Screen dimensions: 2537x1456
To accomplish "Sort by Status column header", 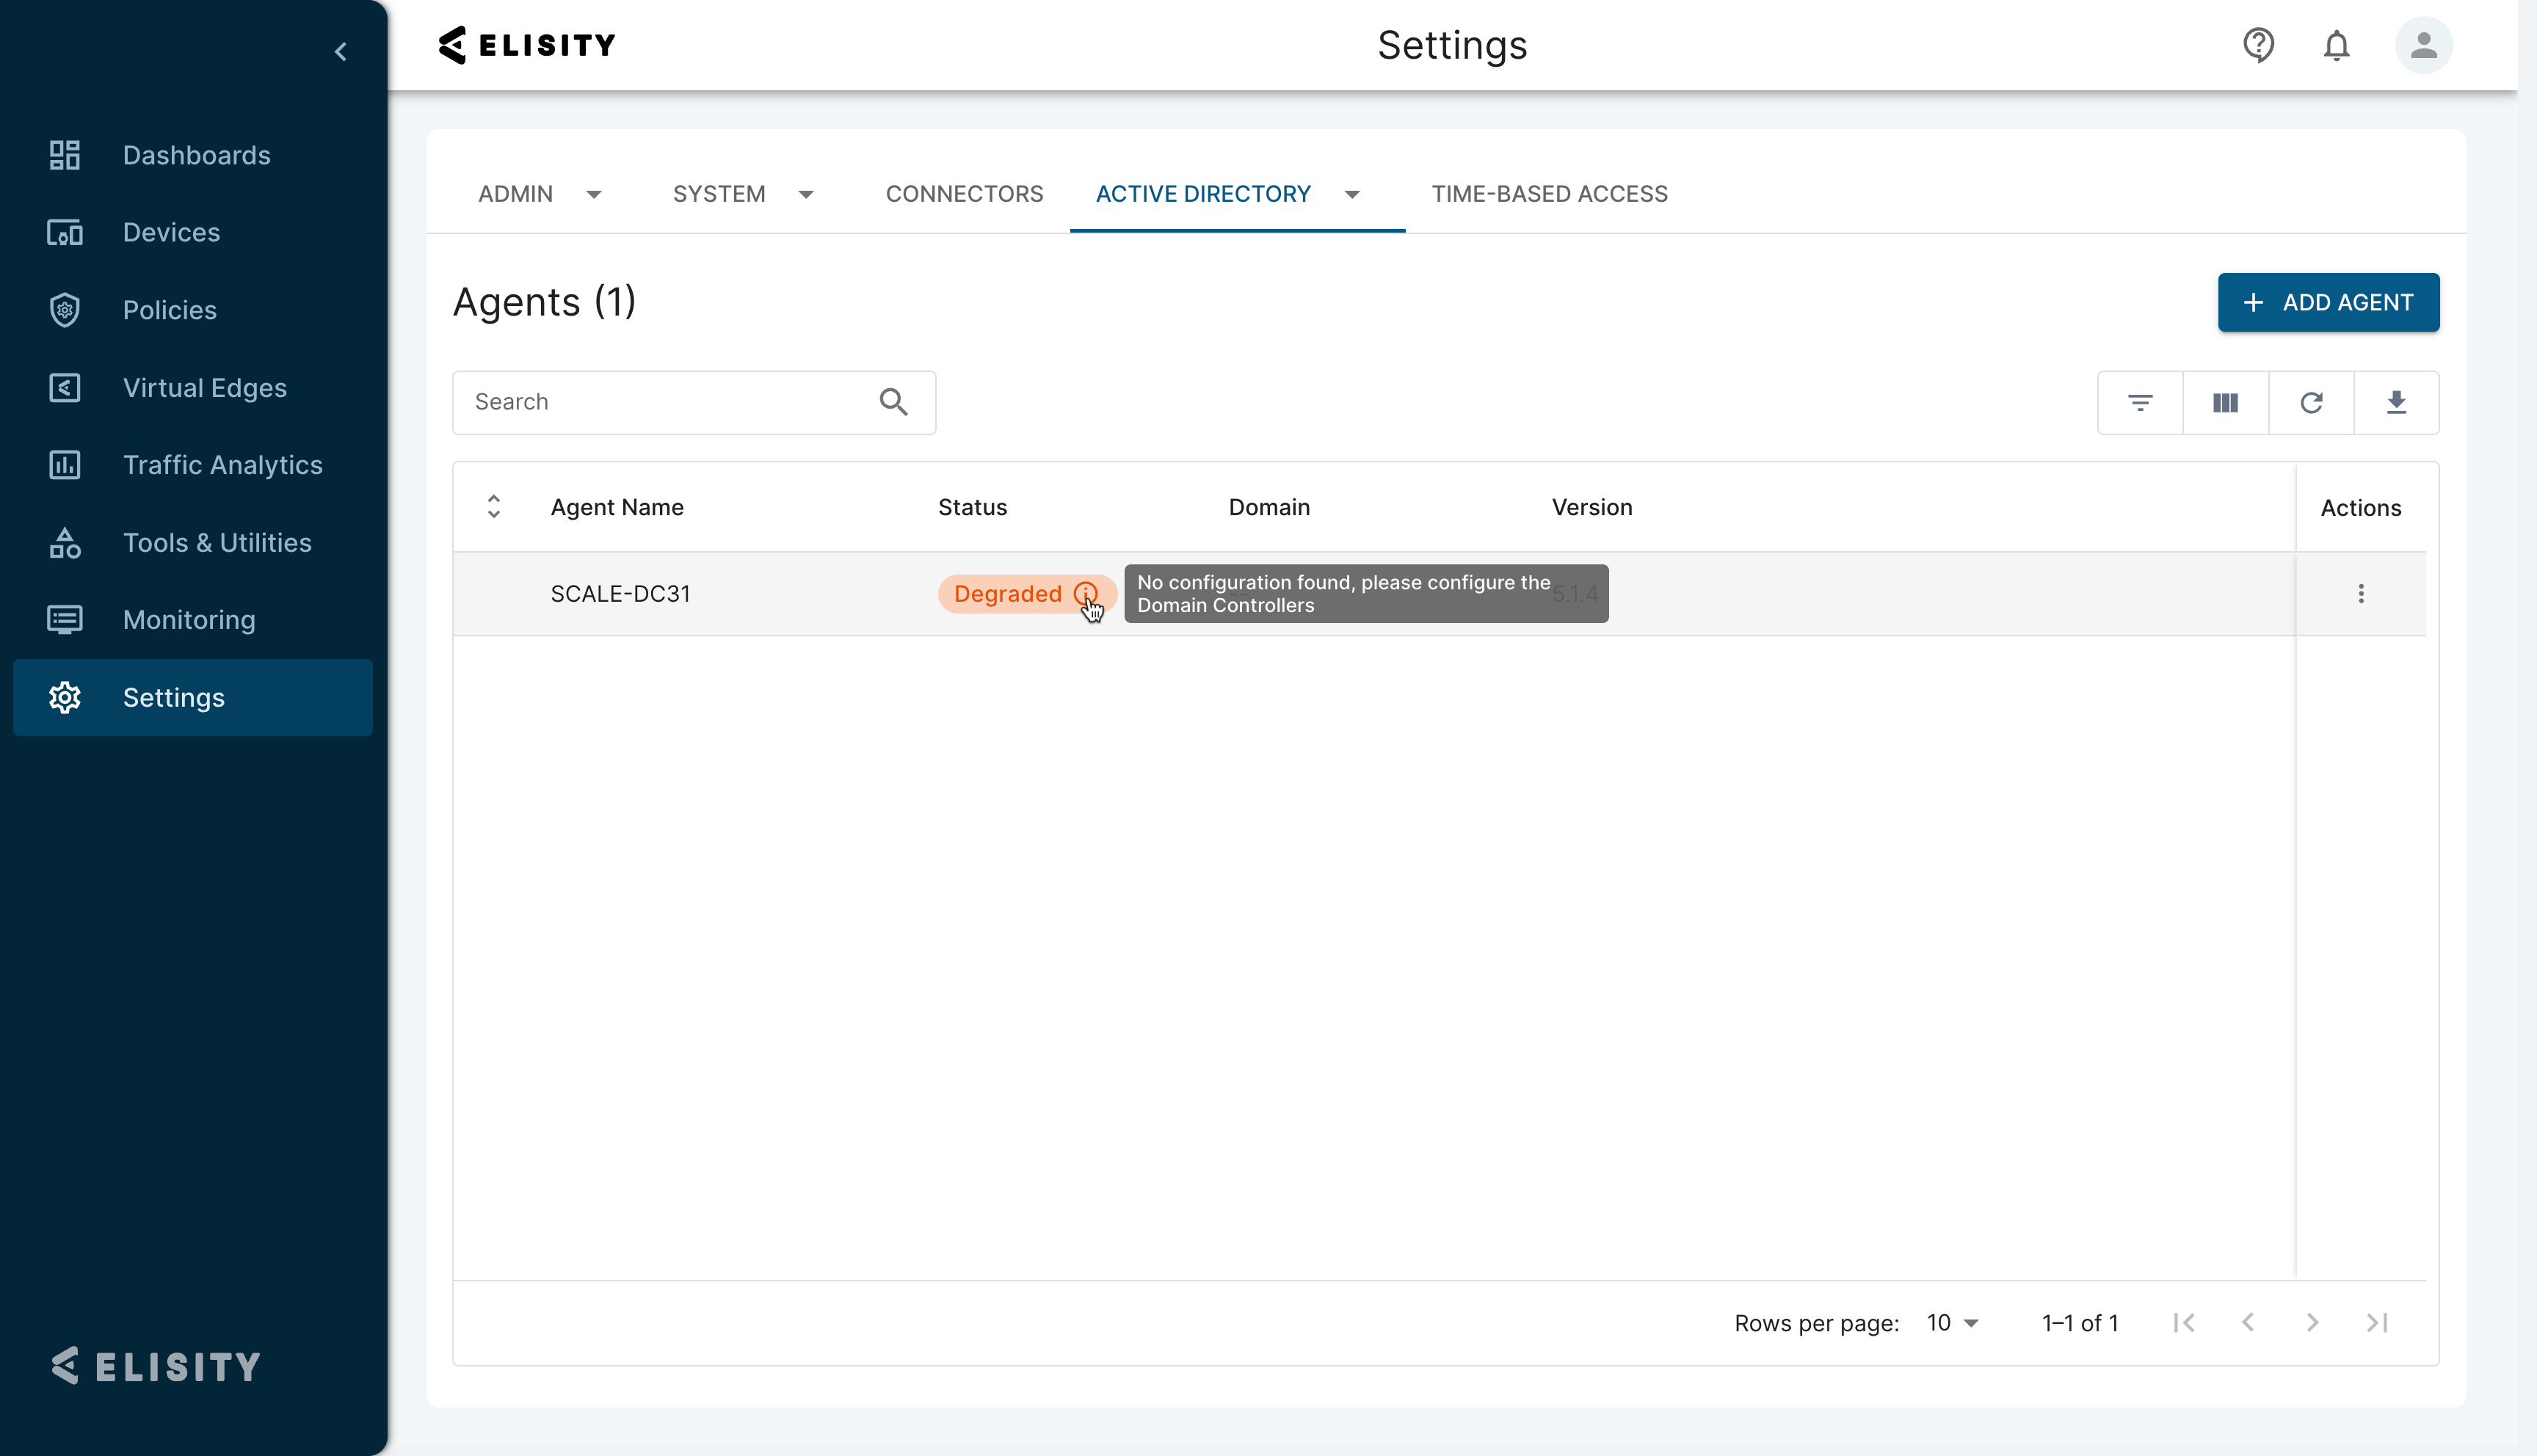I will tap(972, 507).
